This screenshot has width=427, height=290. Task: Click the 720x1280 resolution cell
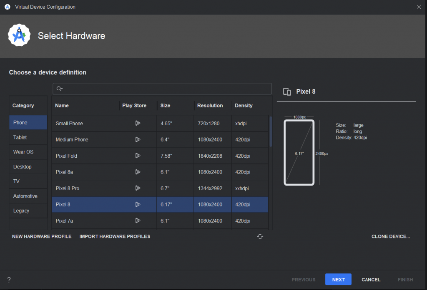point(212,124)
